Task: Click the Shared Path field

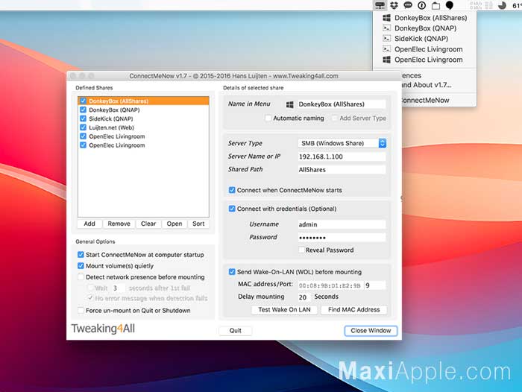Action: click(342, 169)
